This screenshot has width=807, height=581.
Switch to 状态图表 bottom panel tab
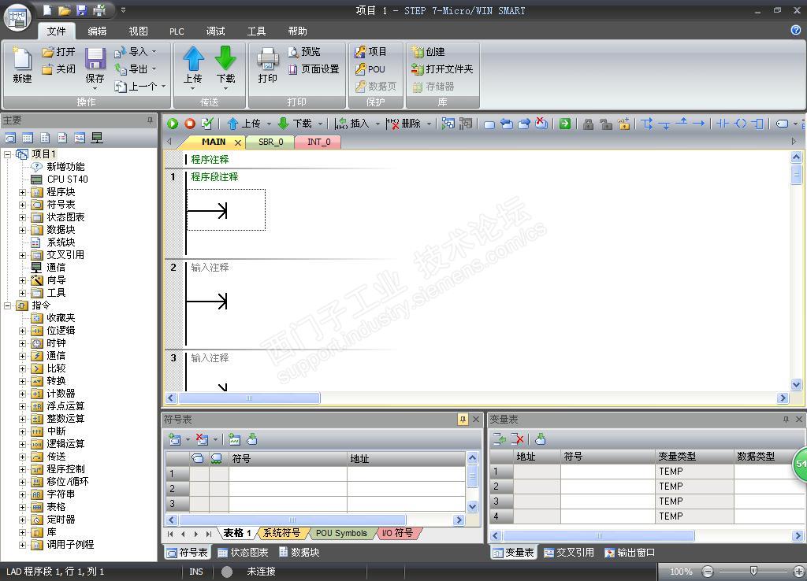243,552
